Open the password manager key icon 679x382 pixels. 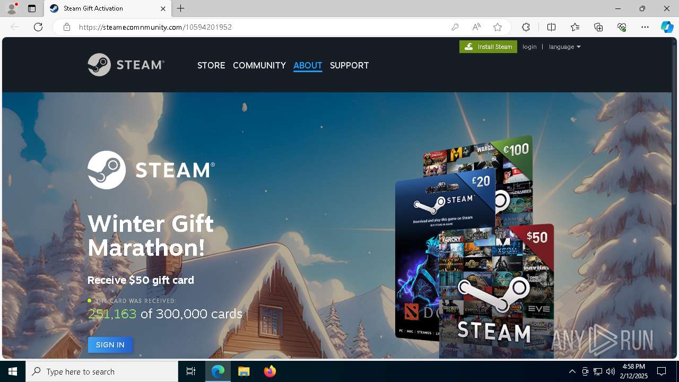coord(455,27)
